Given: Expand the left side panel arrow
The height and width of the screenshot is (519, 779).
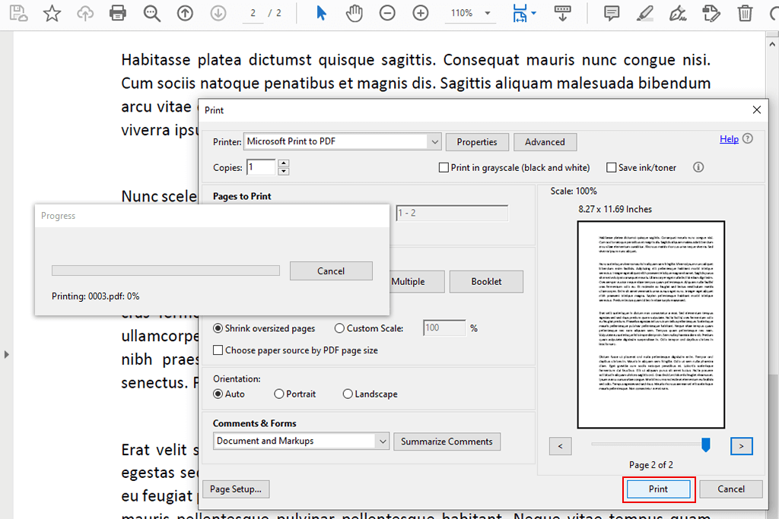Looking at the screenshot, I should [6, 355].
